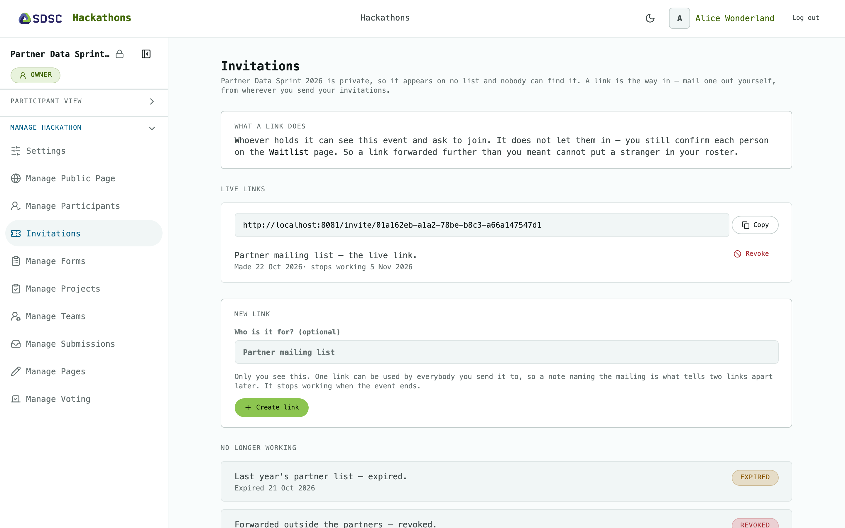Open the Alice Wonderland profile link
The width and height of the screenshot is (845, 528).
click(735, 18)
